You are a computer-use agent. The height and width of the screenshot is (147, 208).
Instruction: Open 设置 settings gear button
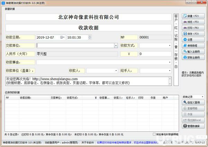[193, 40]
